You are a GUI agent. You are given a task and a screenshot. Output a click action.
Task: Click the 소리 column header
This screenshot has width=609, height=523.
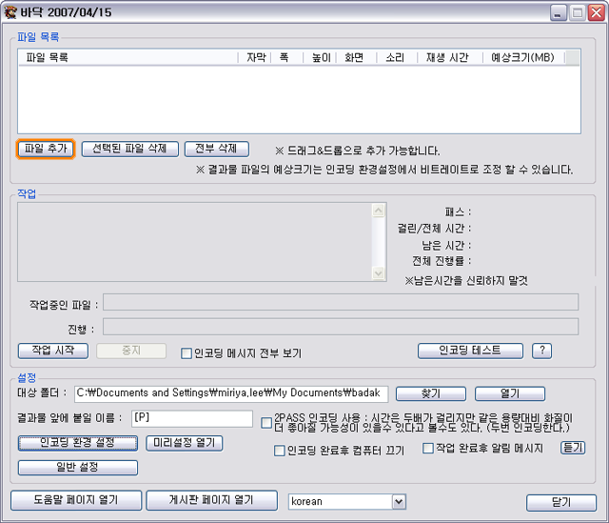click(x=397, y=57)
